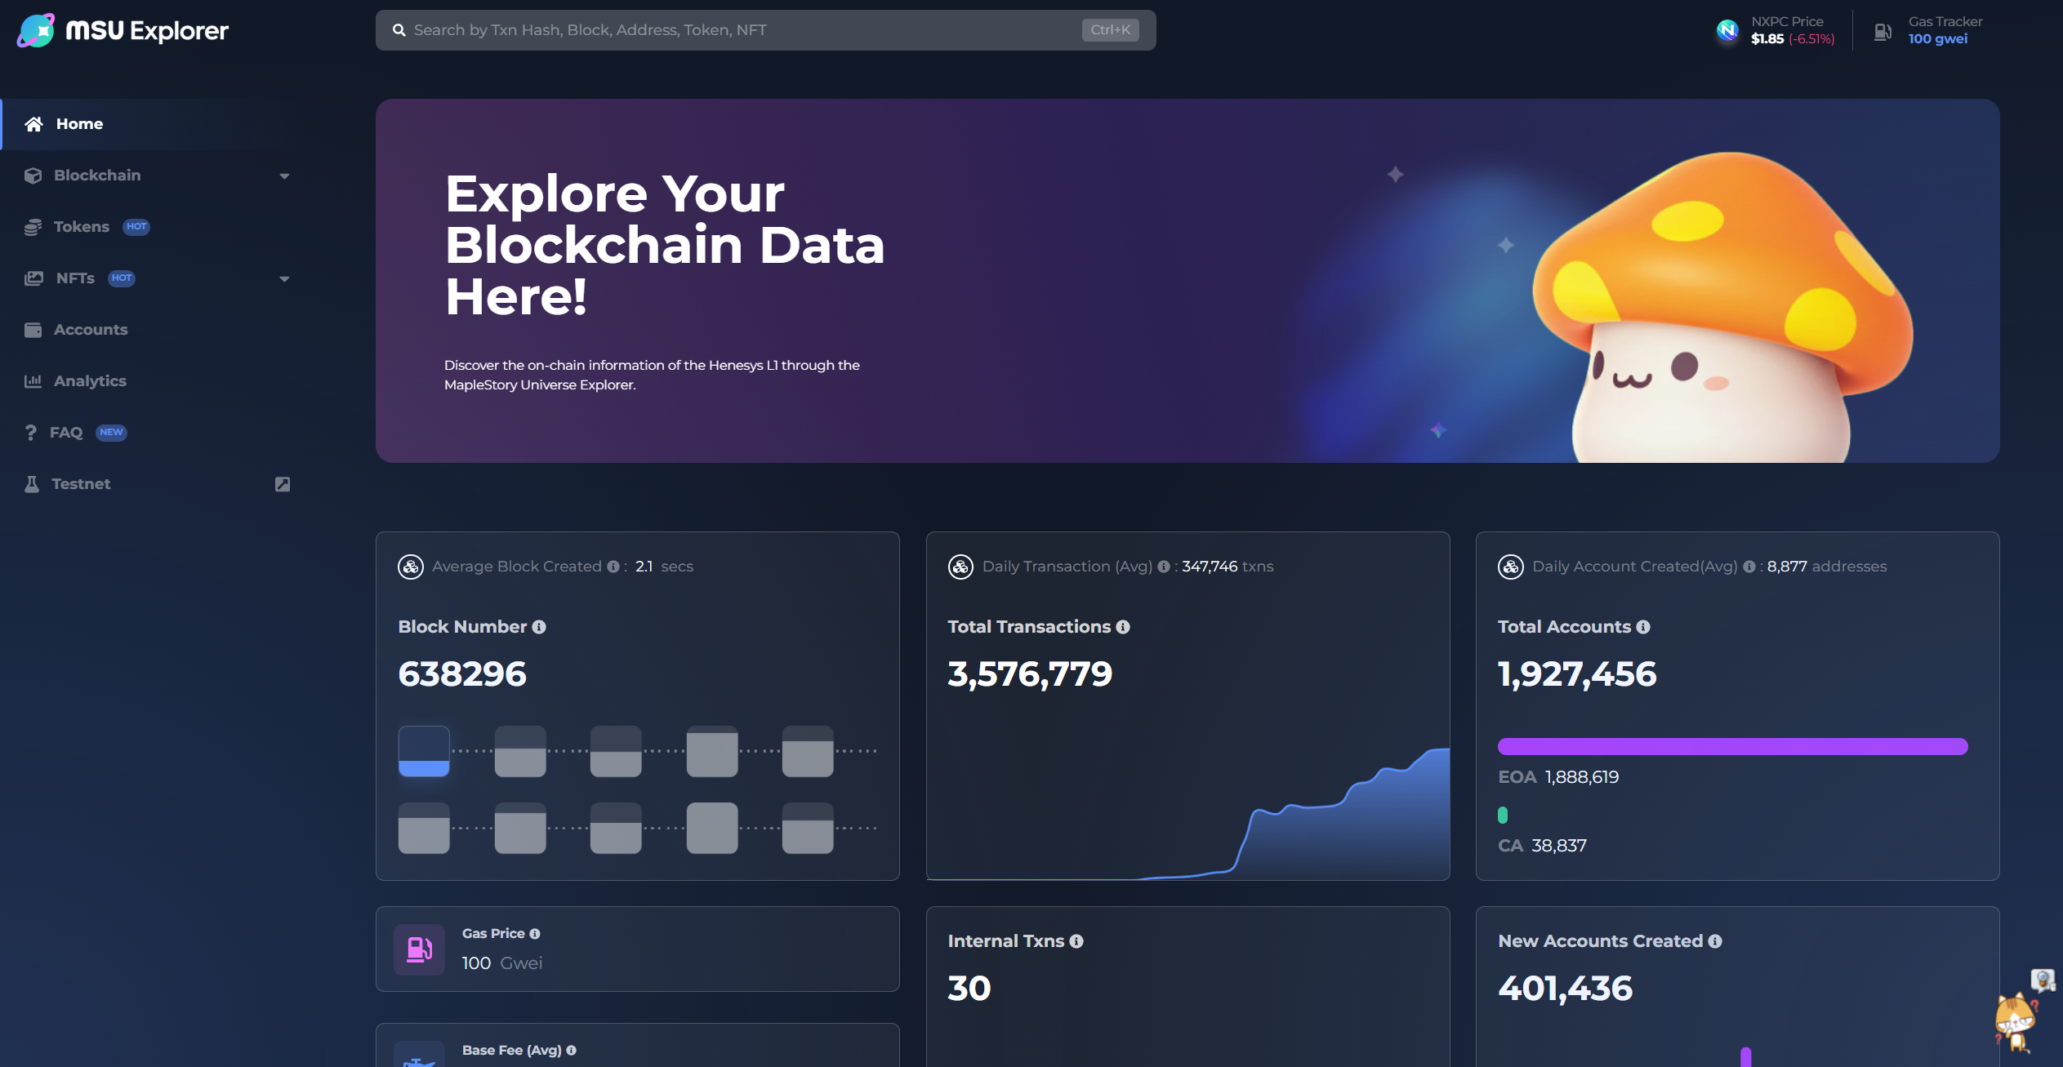Click the Testnet flask icon
Image resolution: width=2063 pixels, height=1067 pixels.
32,484
